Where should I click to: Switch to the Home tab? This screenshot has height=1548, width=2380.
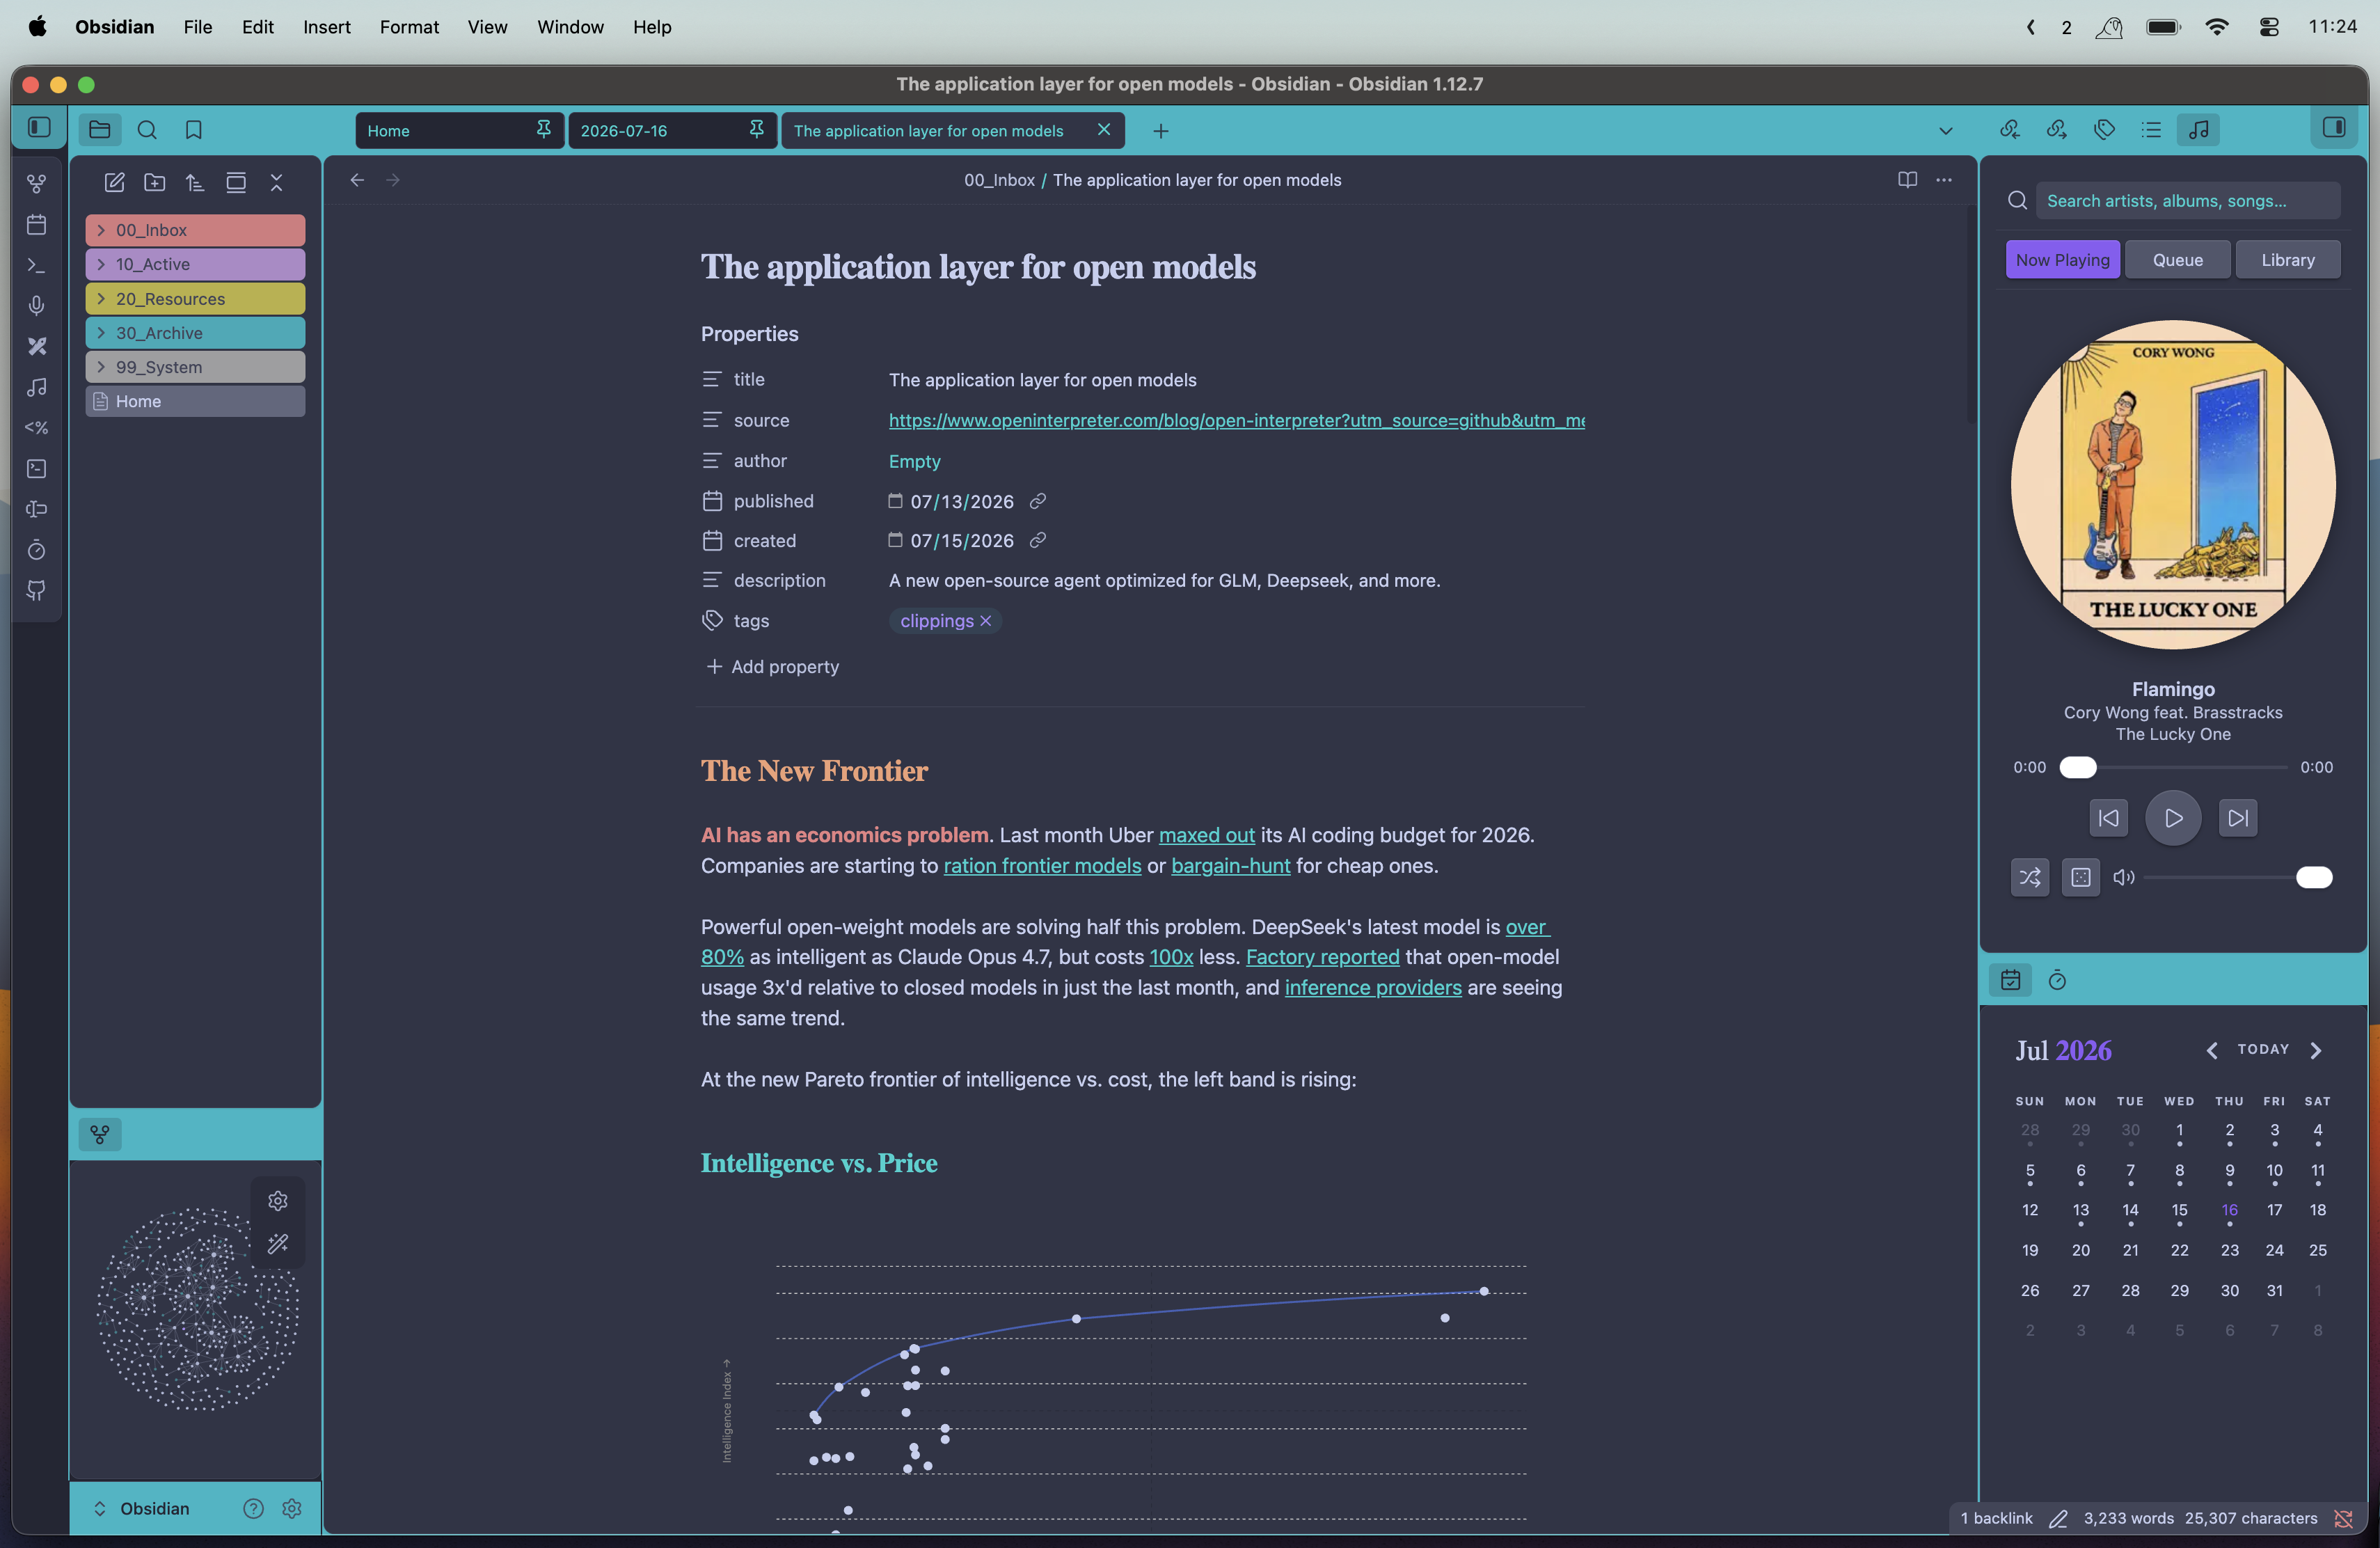pos(459,131)
